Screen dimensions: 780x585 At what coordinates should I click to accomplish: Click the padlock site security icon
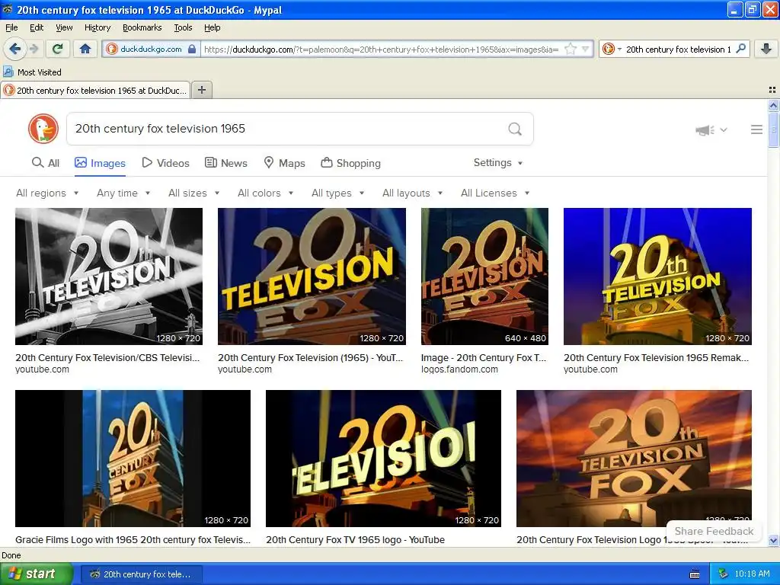point(192,50)
